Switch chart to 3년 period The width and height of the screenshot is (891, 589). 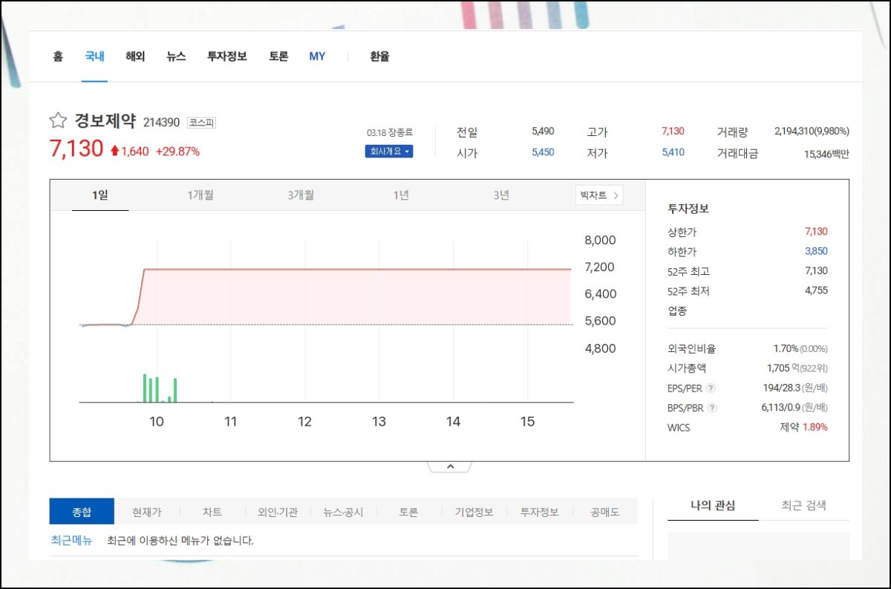tap(501, 195)
